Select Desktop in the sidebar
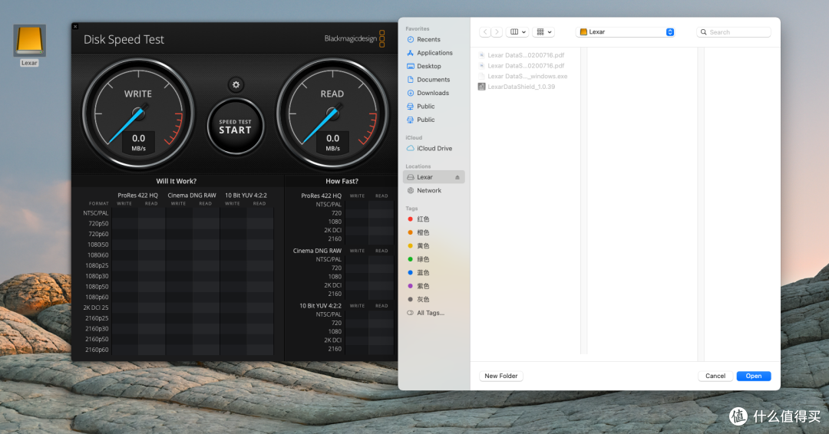The image size is (829, 434). (429, 66)
